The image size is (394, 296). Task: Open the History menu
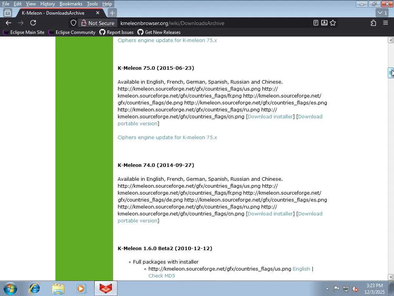[47, 4]
